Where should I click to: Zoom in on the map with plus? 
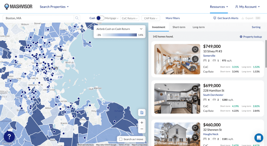point(142,123)
